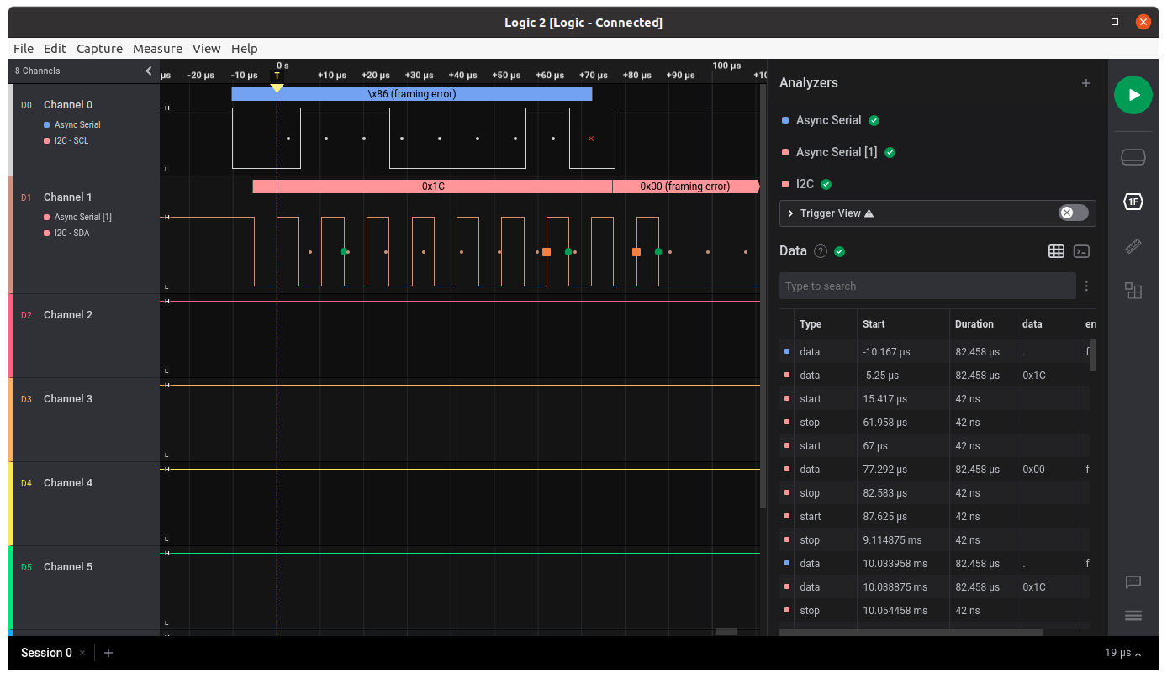Click the waveform horizontal scrollbar thumb
Screen dimensions: 1167x678
726,632
